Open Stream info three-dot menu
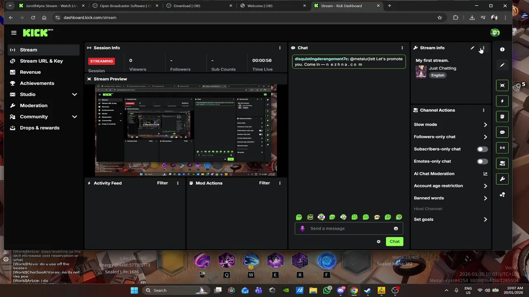 [x=483, y=48]
